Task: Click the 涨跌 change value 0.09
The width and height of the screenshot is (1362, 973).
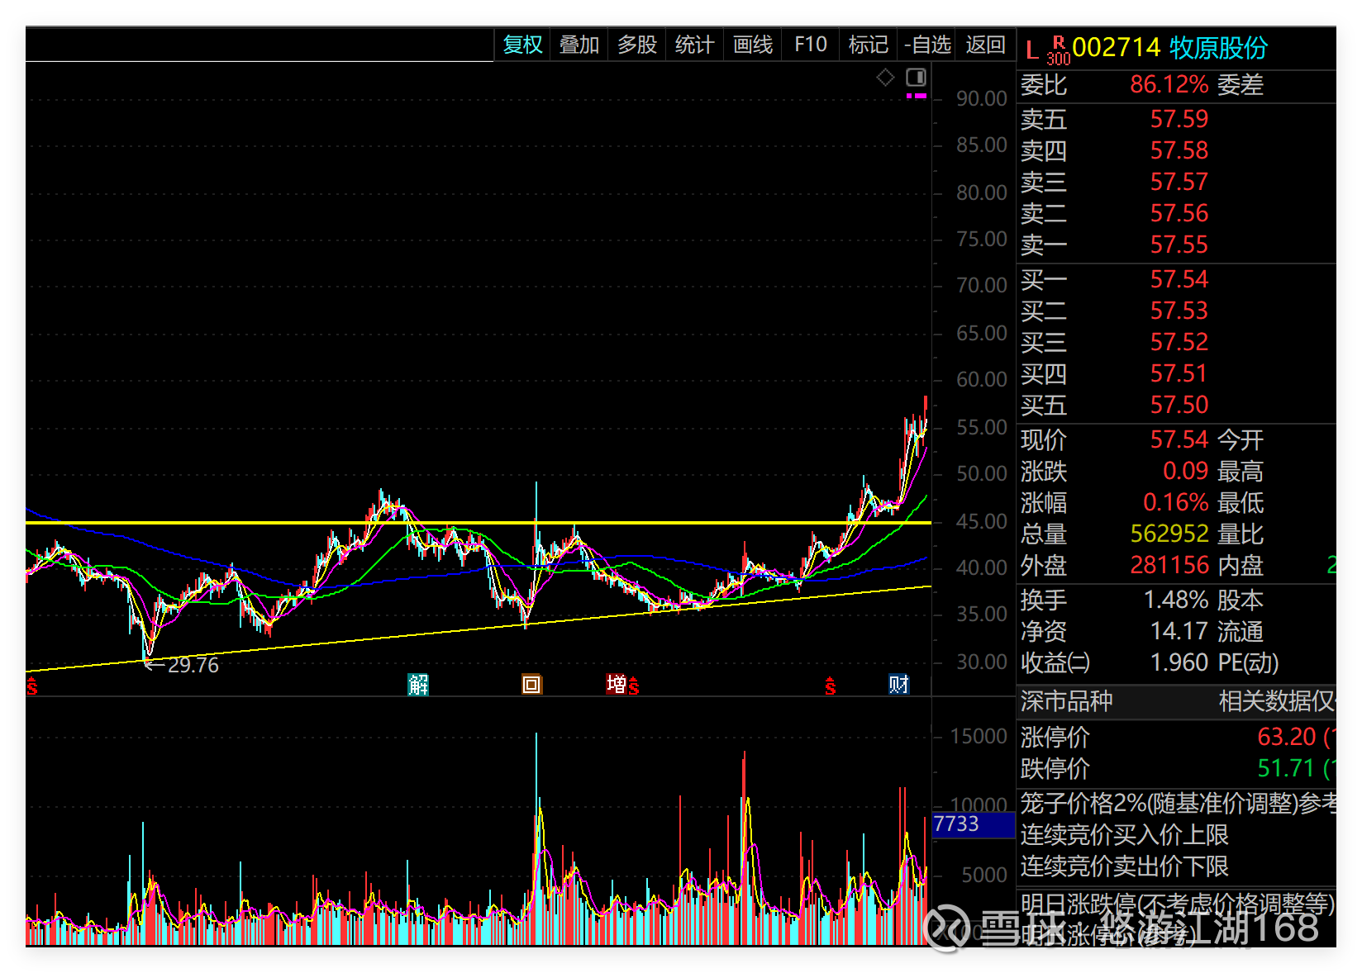Action: tap(1186, 471)
